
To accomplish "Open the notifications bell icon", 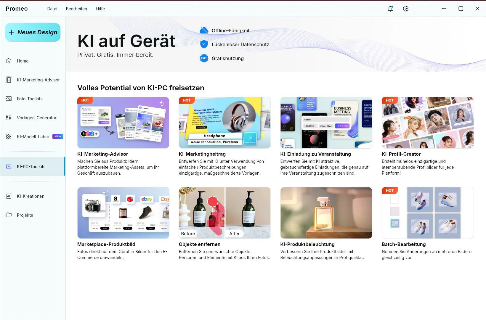I will click(x=390, y=9).
